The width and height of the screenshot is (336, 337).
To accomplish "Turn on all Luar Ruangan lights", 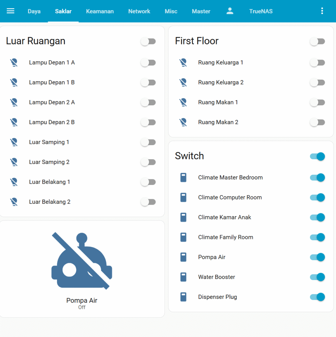I will coord(148,41).
